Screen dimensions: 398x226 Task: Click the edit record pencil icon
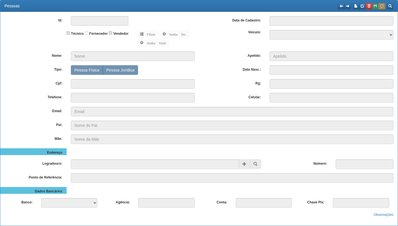(x=362, y=6)
